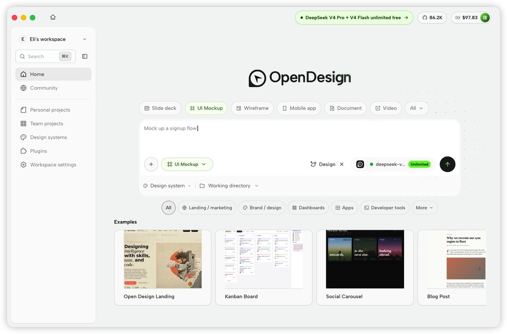Viewport: 507px width, 334px height.
Task: Submit prompt with the arrow send button
Action: (447, 164)
